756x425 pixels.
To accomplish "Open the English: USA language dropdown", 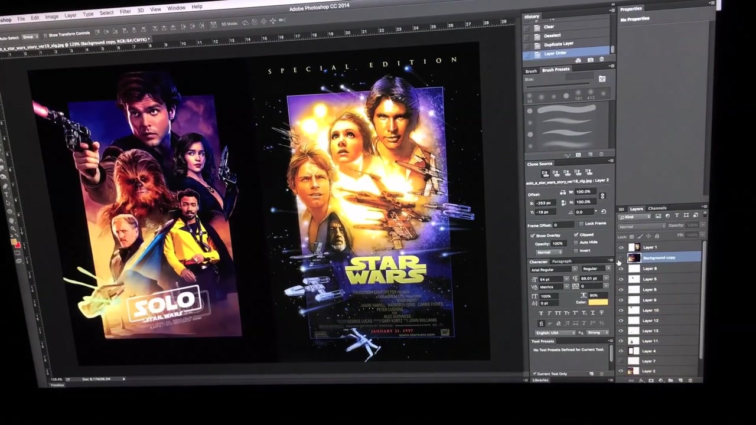I will coord(555,332).
